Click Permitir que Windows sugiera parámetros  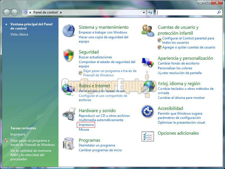coord(180,116)
